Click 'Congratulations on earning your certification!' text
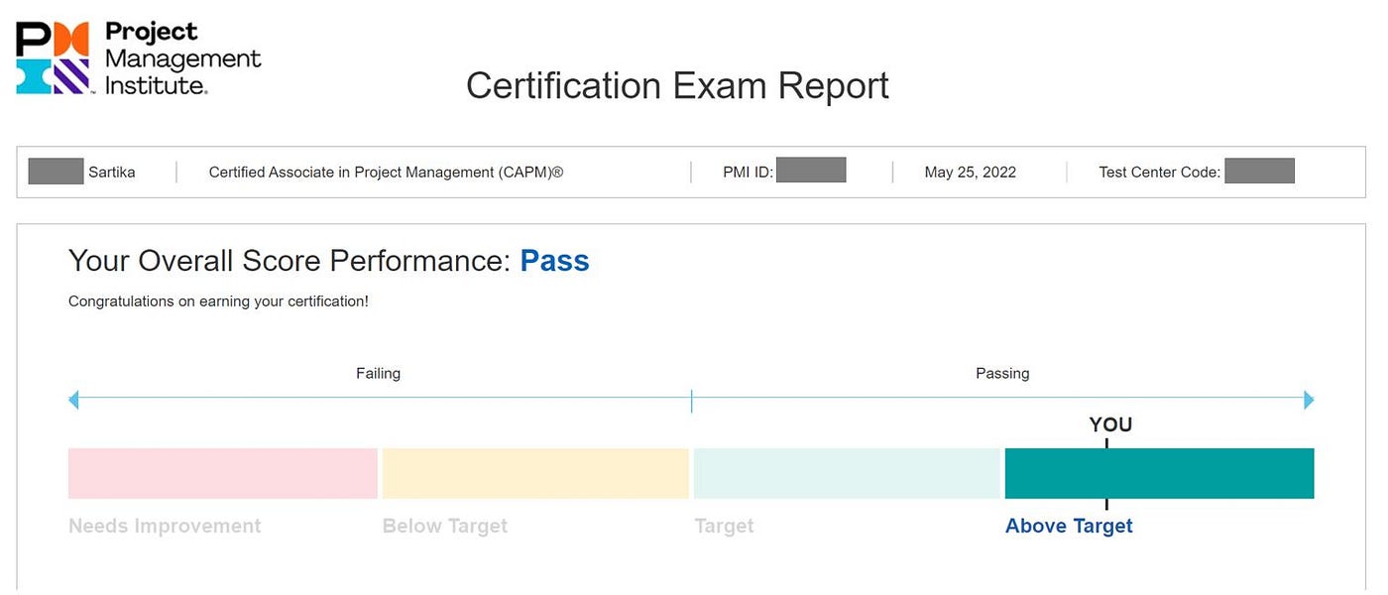Image resolution: width=1388 pixels, height=595 pixels. (x=218, y=300)
